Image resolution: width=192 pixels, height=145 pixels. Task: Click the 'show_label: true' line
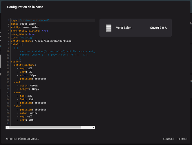[23, 34]
